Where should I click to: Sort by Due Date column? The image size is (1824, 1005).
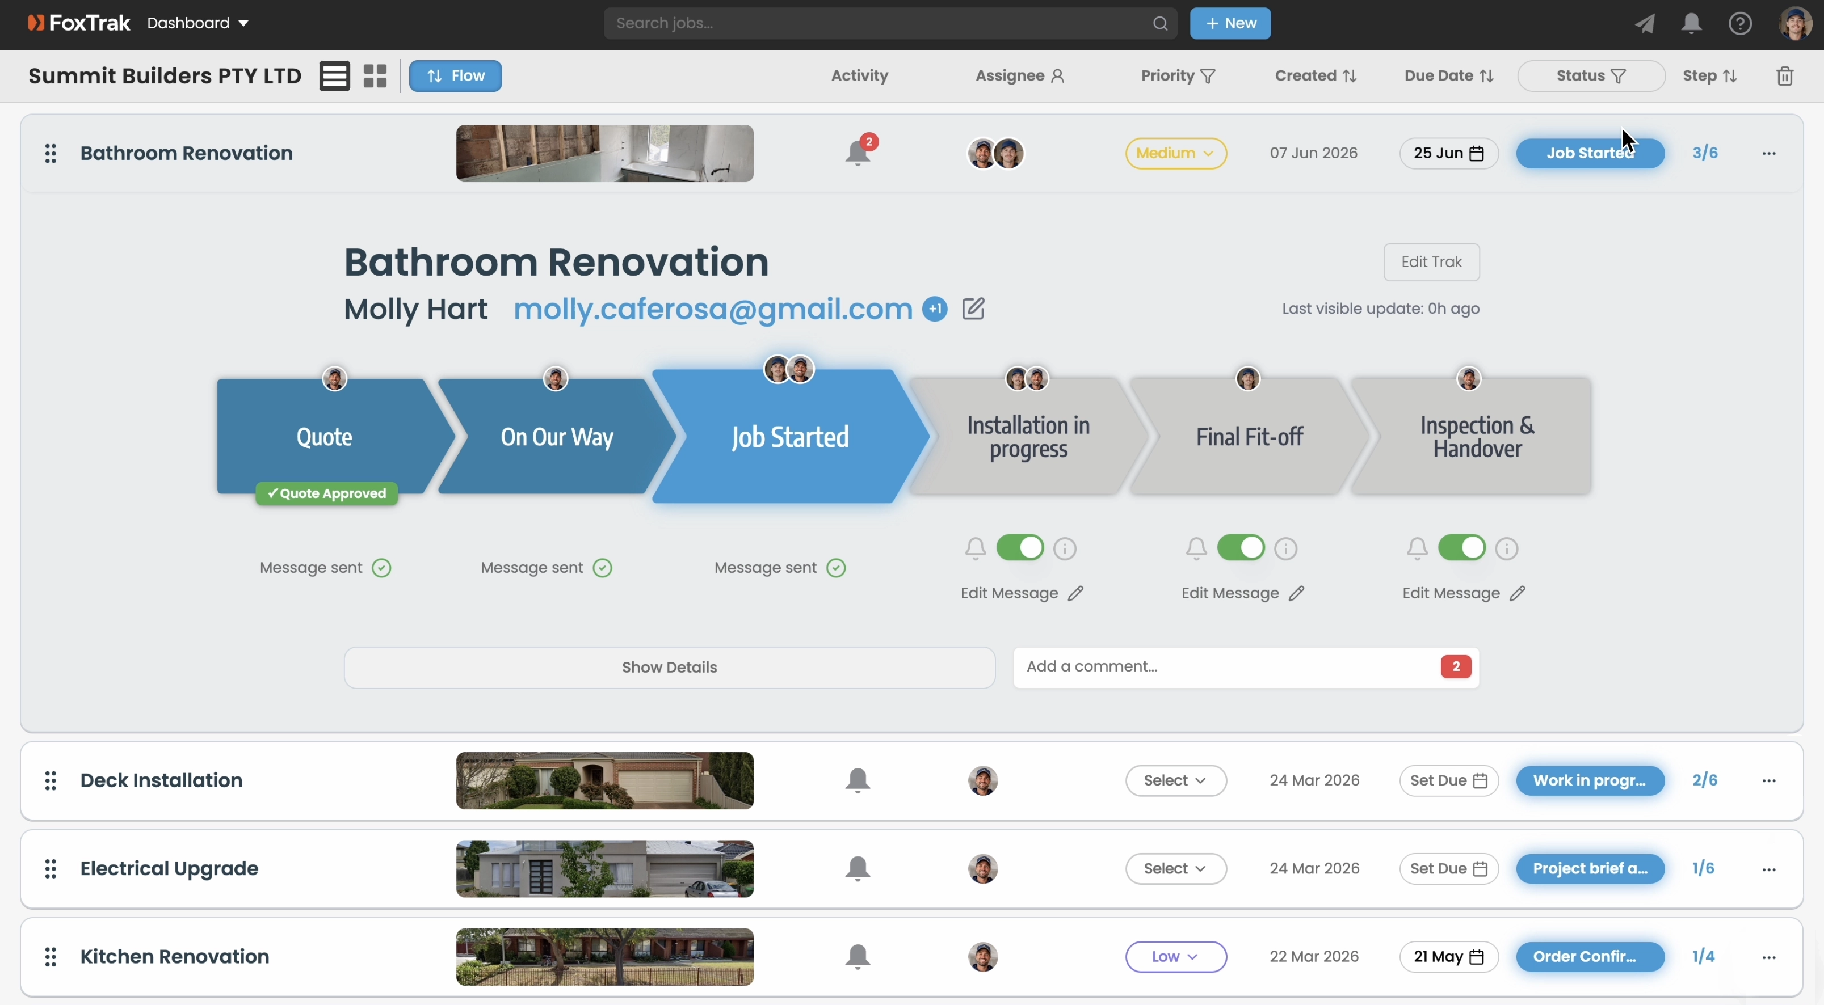(1449, 76)
